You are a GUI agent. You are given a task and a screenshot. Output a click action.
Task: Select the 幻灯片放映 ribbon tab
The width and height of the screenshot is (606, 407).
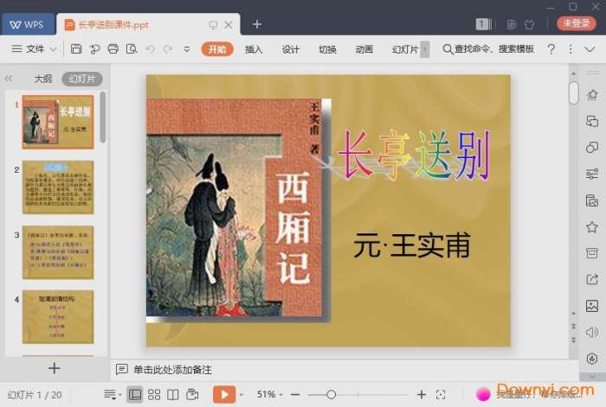coord(405,49)
